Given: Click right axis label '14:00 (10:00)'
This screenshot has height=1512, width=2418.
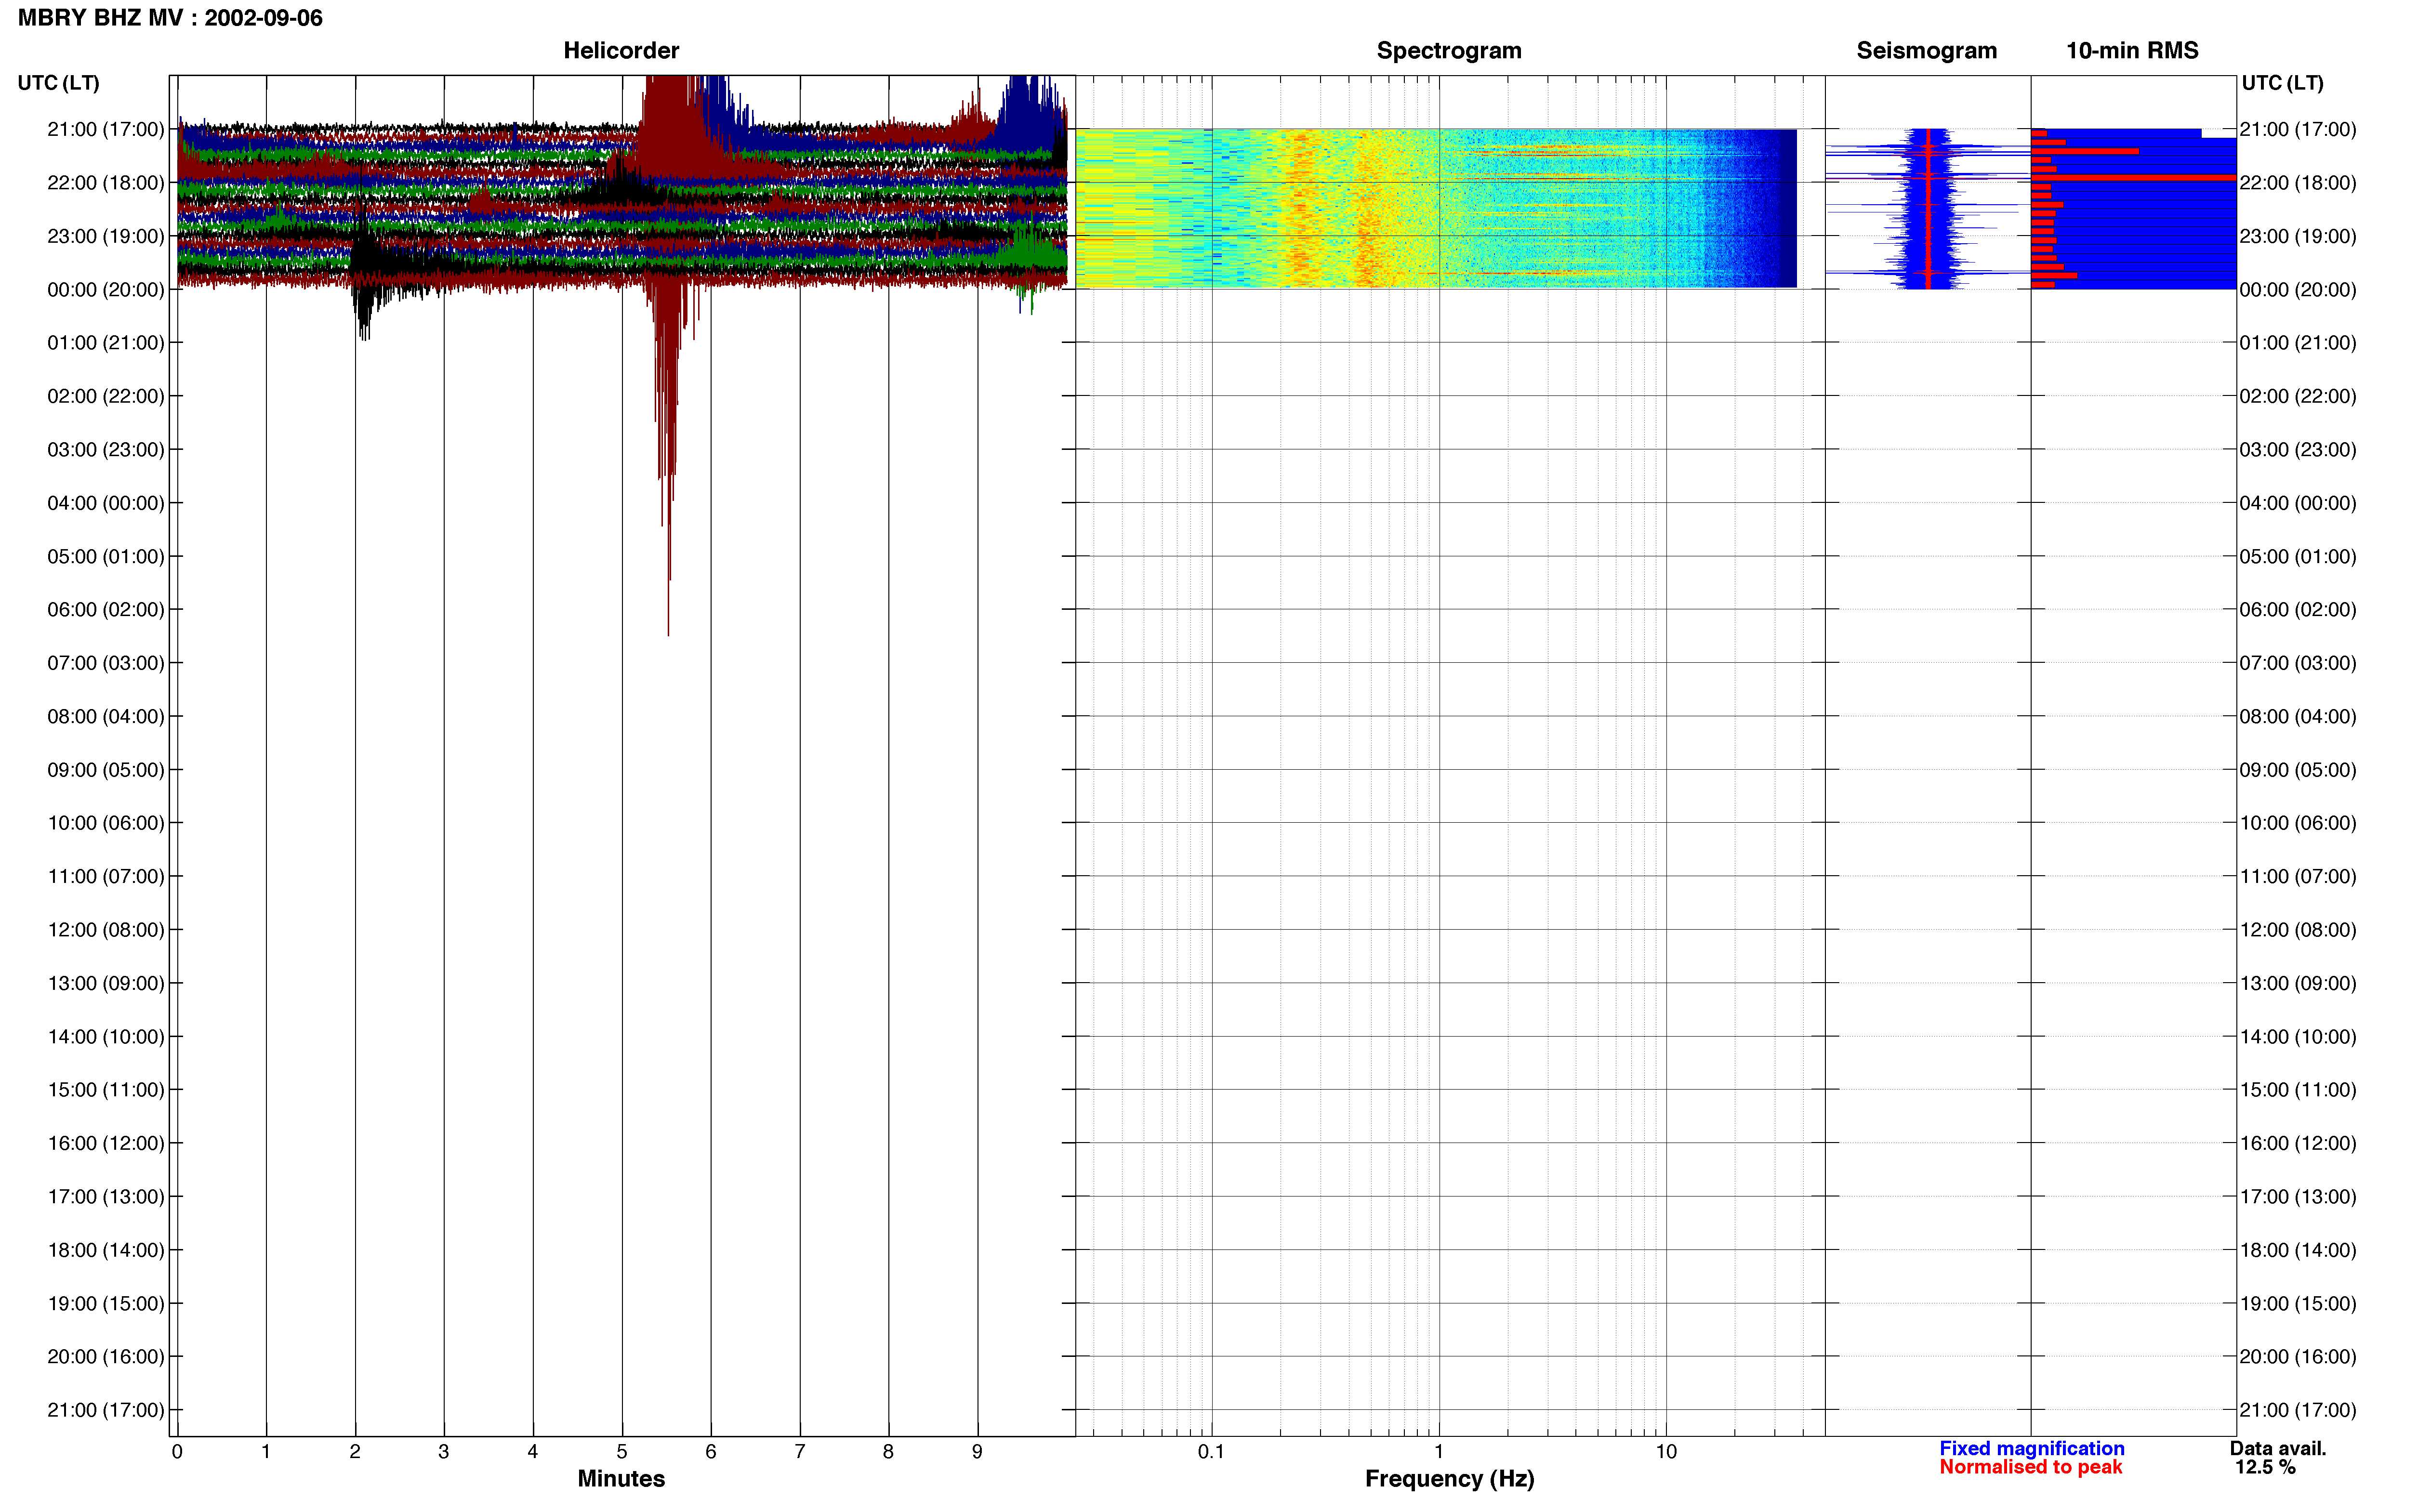Looking at the screenshot, I should [x=2298, y=1036].
